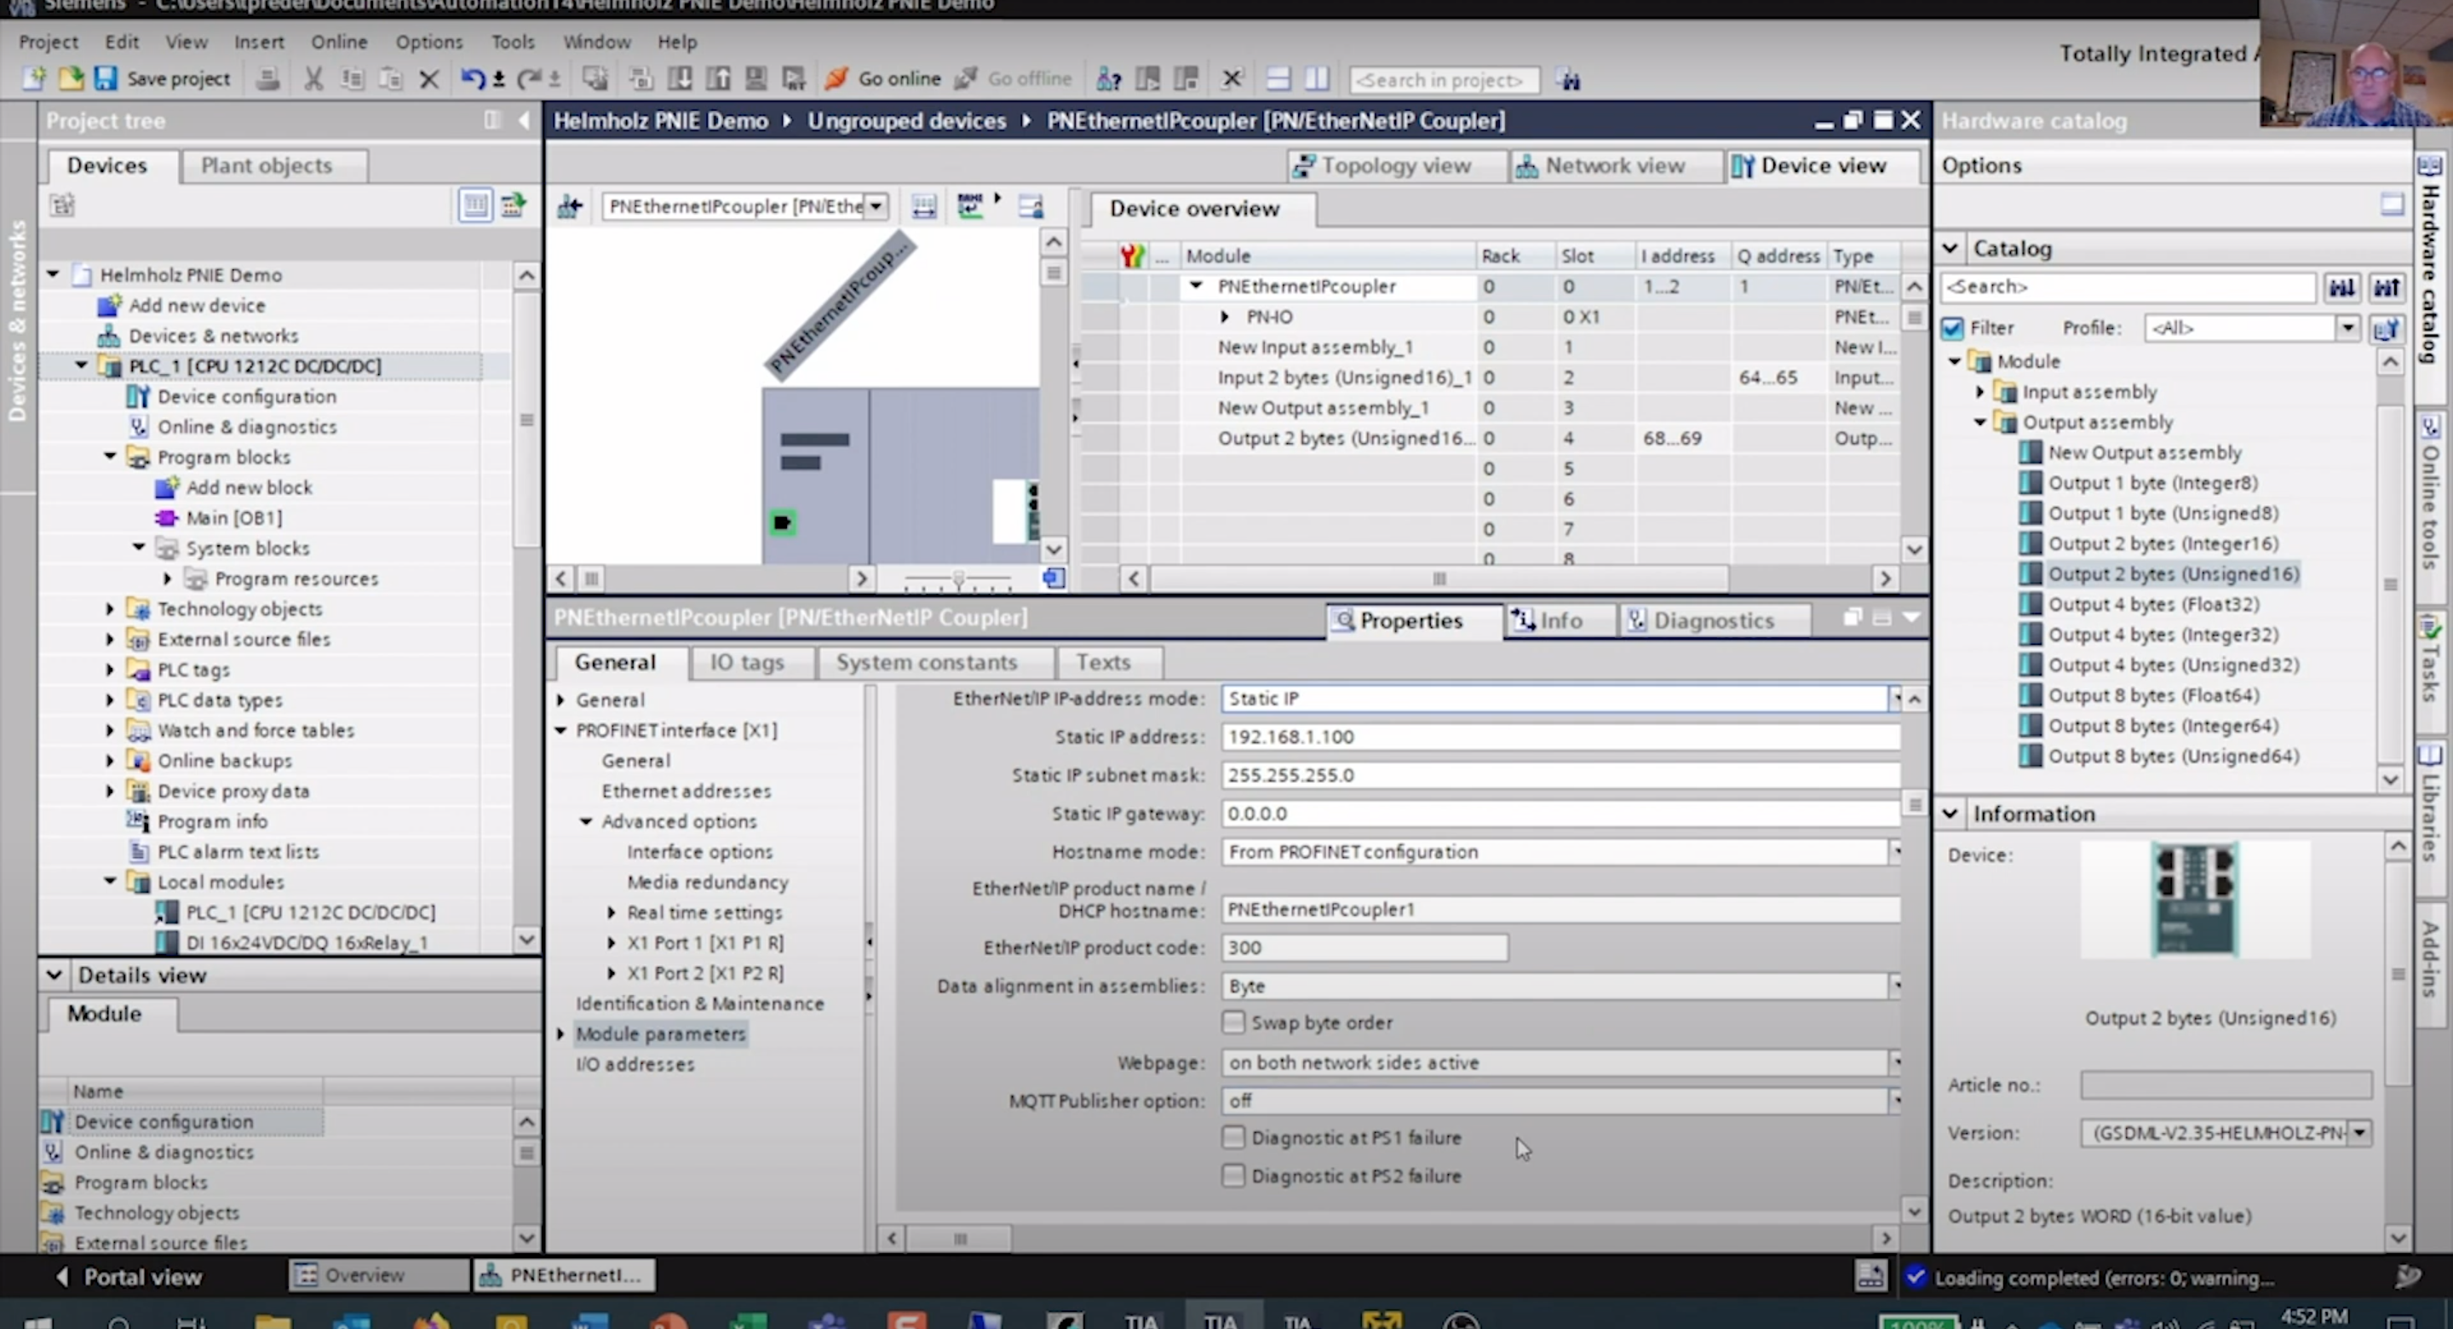Click the Go online icon
Image resolution: width=2453 pixels, height=1329 pixels.
837,79
